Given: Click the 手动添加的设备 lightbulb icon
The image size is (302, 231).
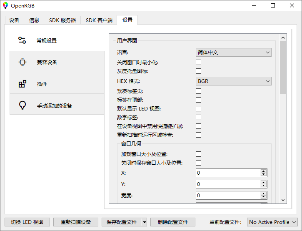Looking at the screenshot, I should (22, 105).
